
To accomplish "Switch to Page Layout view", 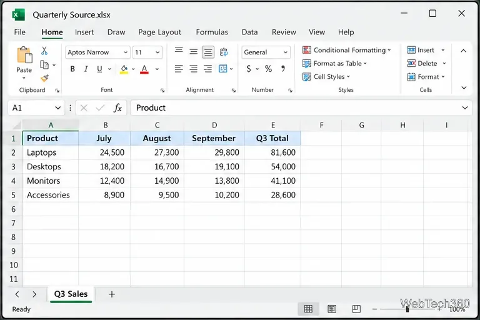I will pos(332,309).
